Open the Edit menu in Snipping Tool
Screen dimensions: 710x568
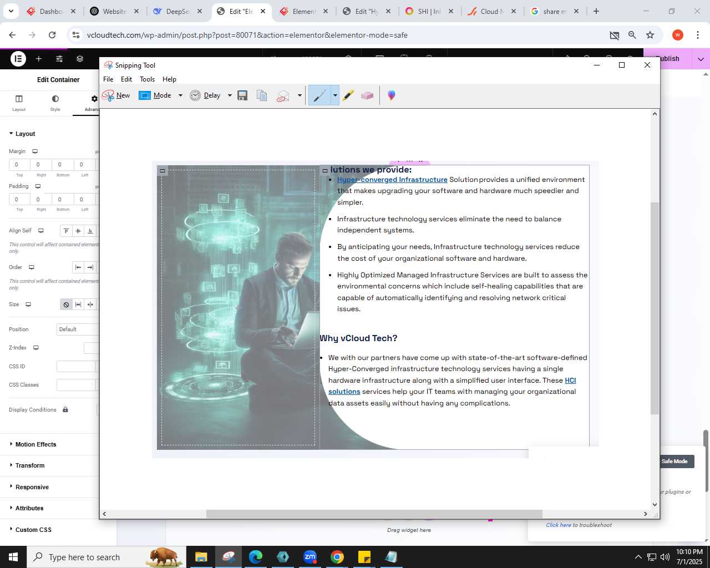126,79
